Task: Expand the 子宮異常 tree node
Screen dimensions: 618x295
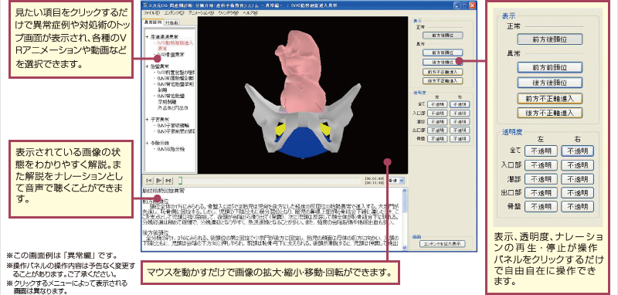Action: pos(147,119)
